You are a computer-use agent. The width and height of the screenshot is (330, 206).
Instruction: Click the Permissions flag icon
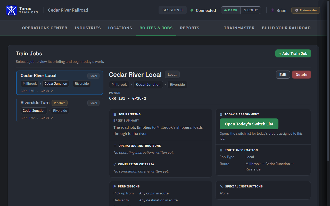115,186
